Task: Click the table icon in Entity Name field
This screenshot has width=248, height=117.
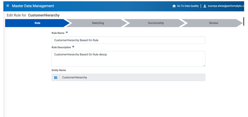Action: 56,77
